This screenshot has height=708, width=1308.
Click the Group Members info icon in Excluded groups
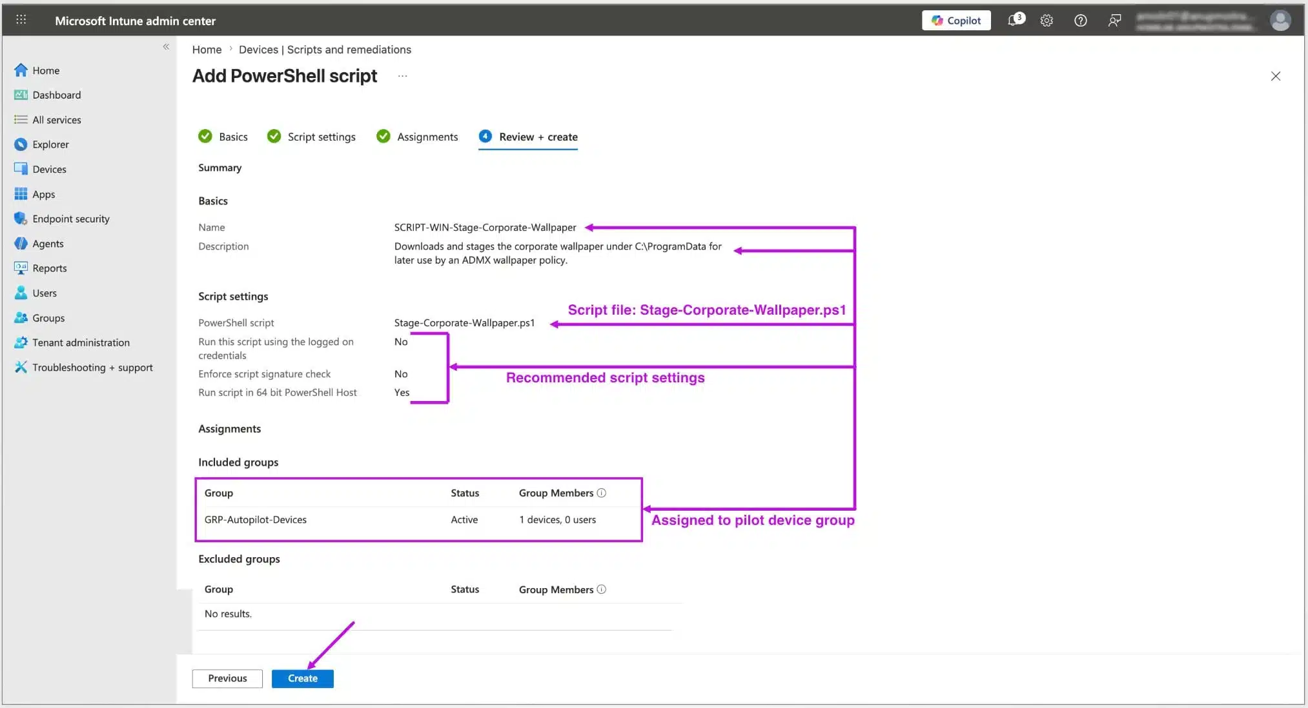point(601,589)
